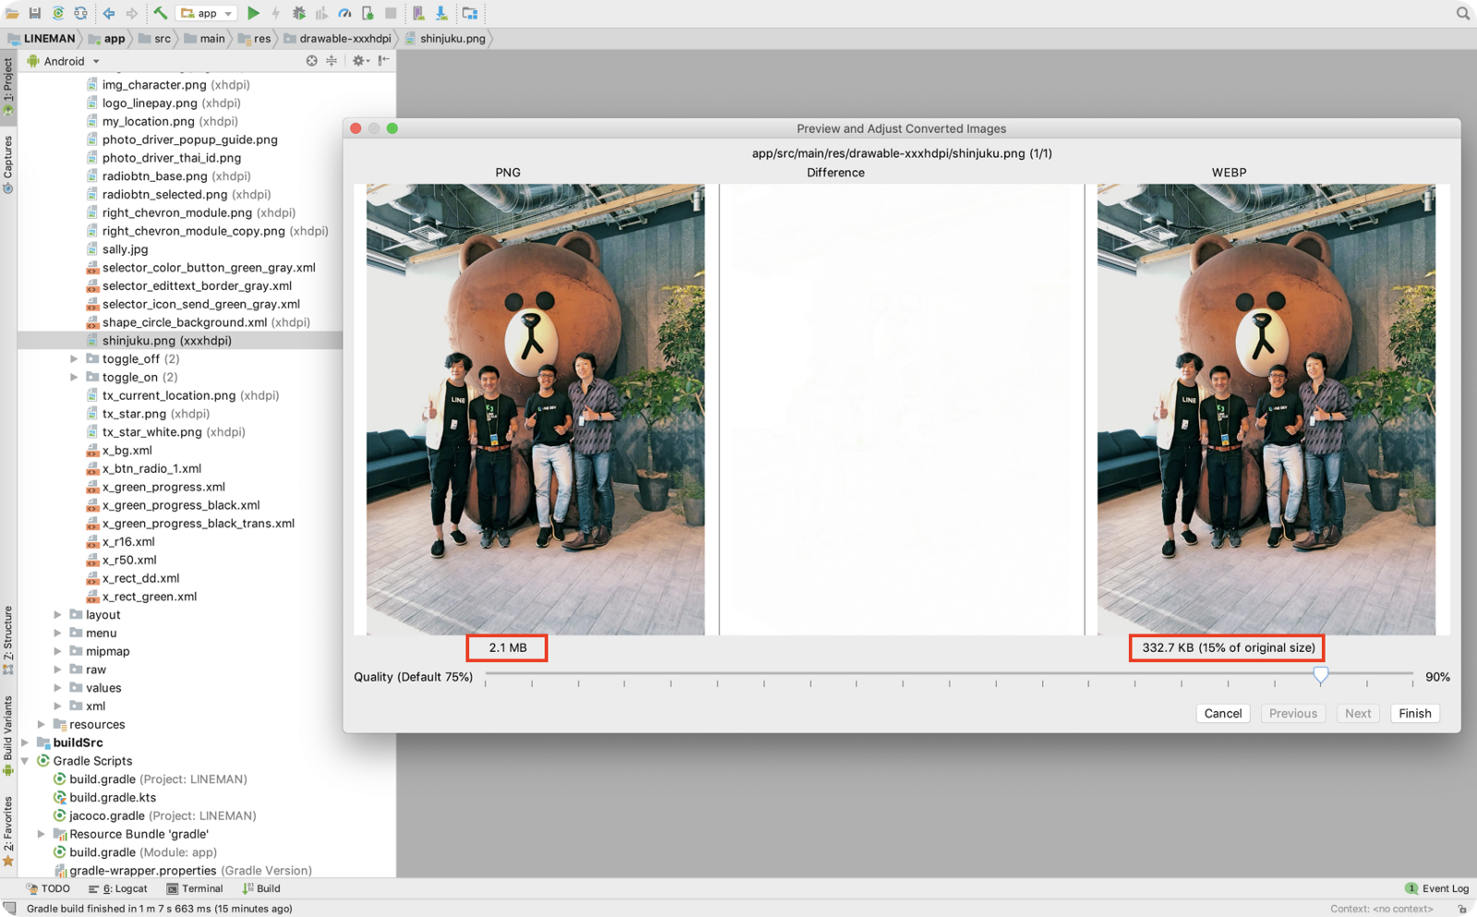Click the Save All toolbar icon

point(35,13)
